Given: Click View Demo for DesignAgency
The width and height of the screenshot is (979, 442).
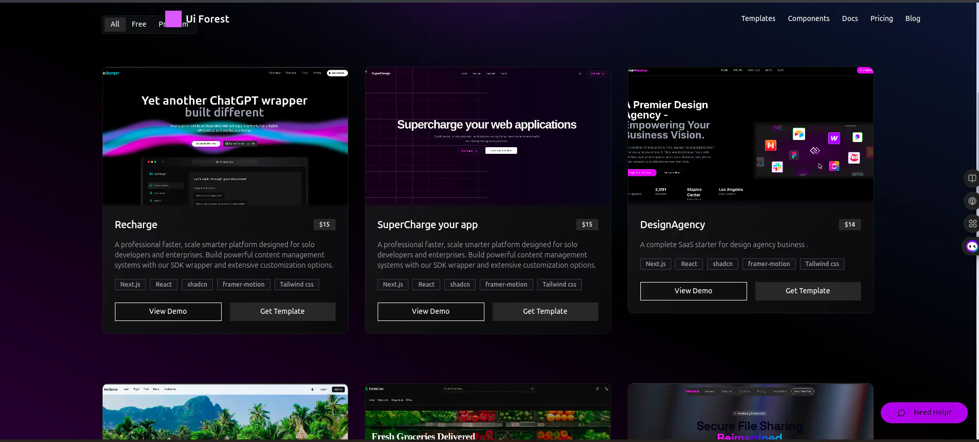Looking at the screenshot, I should [693, 291].
